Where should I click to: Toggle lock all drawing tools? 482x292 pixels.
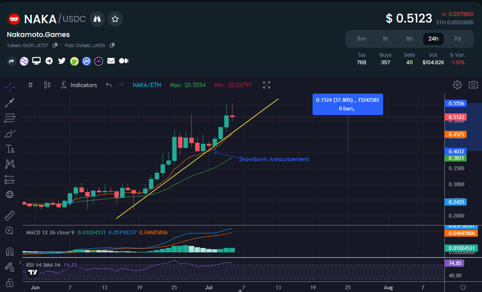[10, 283]
